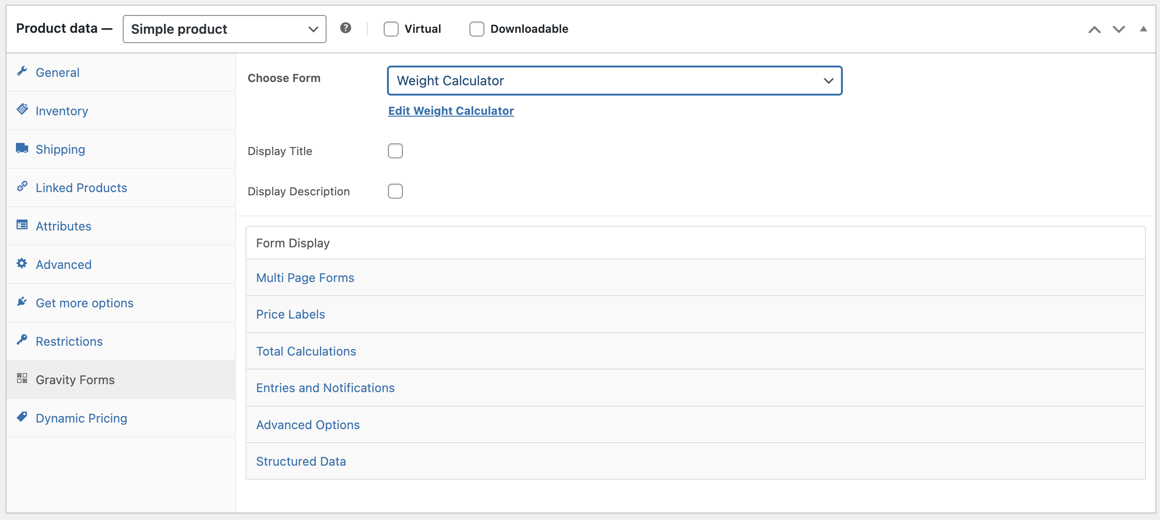
Task: Click the gear icon next to Advanced
Action: [22, 263]
